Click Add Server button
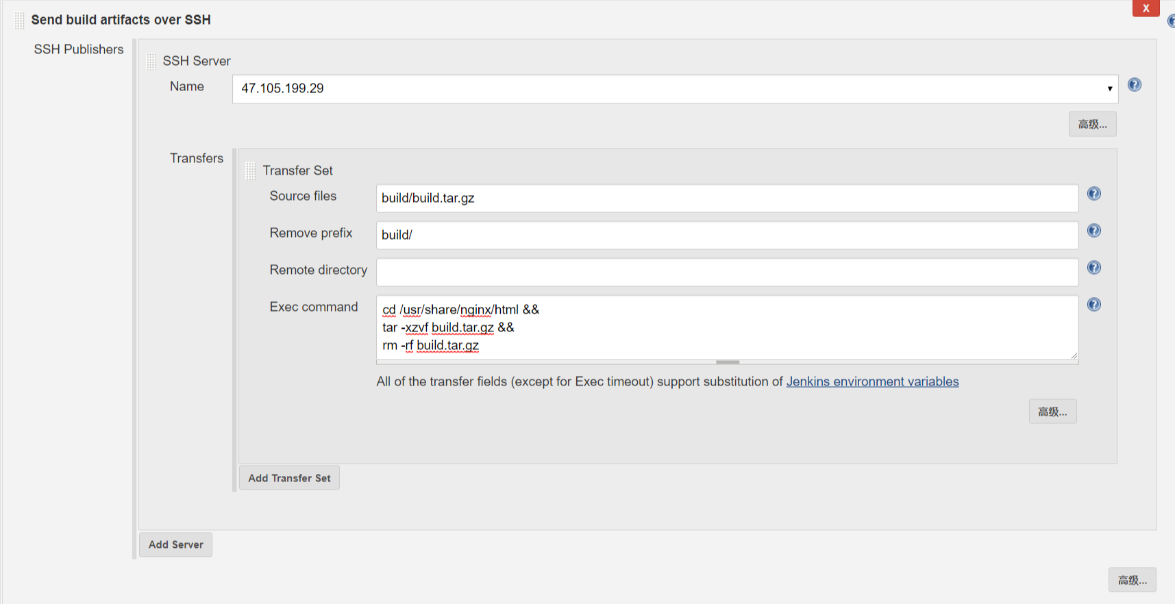This screenshot has width=1175, height=604. (x=176, y=544)
